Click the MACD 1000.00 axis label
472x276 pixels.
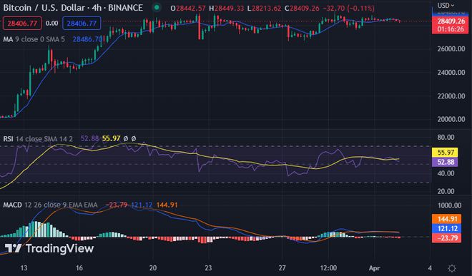(x=449, y=205)
